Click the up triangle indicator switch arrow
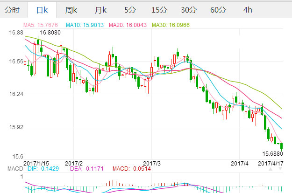 click(271, 169)
